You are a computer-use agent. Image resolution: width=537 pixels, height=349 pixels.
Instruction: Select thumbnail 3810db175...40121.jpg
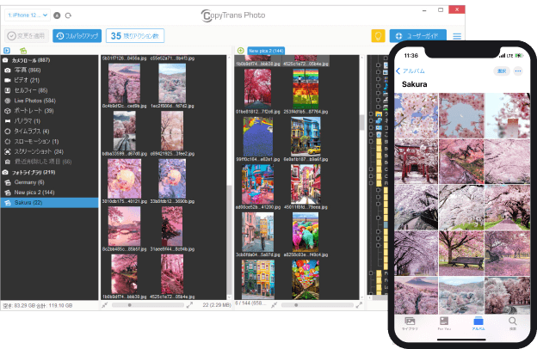point(124,179)
